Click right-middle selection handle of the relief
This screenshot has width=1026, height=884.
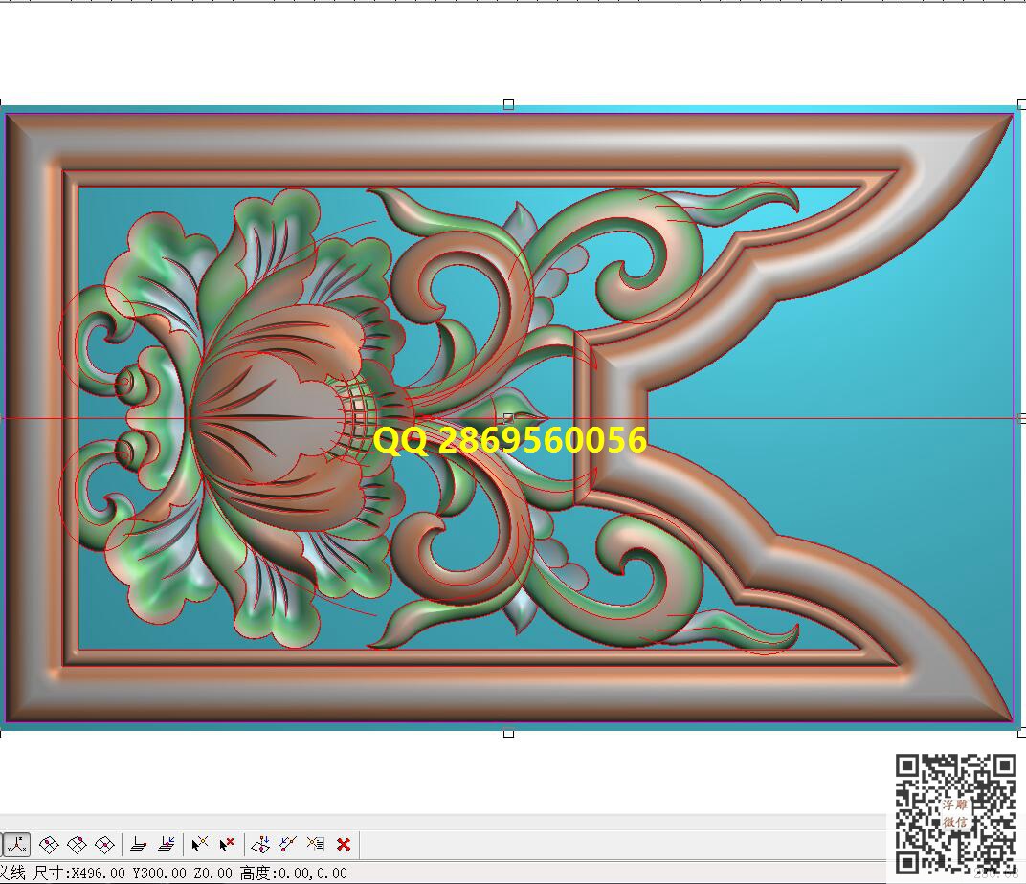pos(1021,418)
